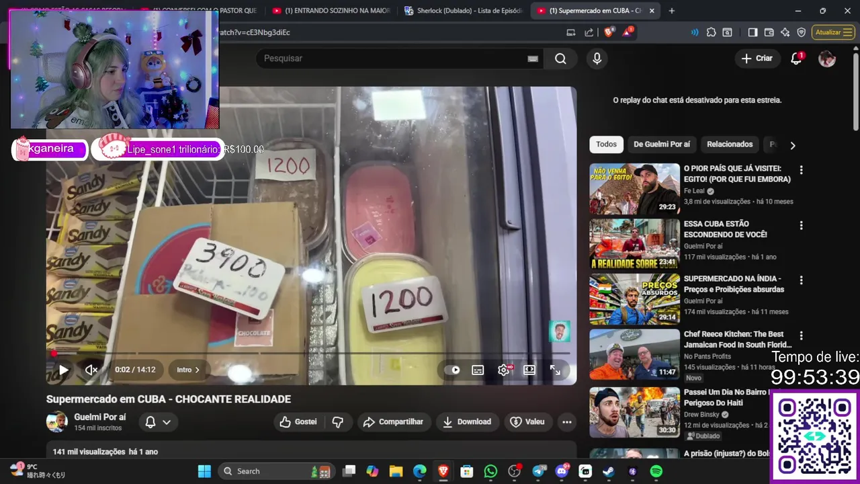Open more actions menu below the video
The height and width of the screenshot is (484, 860).
pos(567,421)
